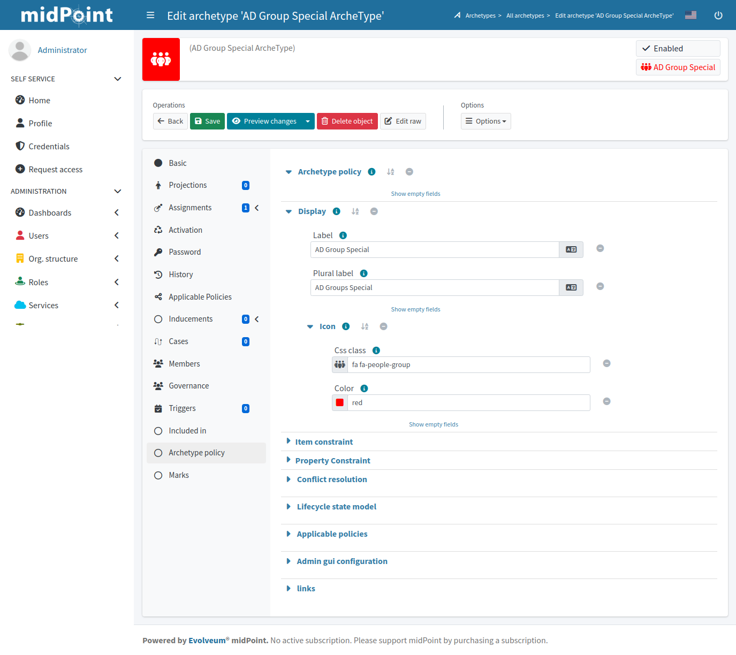Screen dimensions: 736x655
Task: Show info for Icon section
Action: (346, 326)
